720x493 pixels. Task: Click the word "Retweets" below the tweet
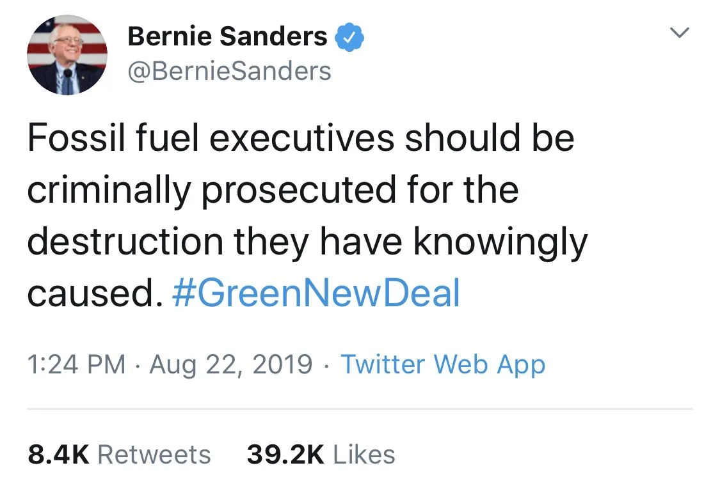(x=154, y=455)
